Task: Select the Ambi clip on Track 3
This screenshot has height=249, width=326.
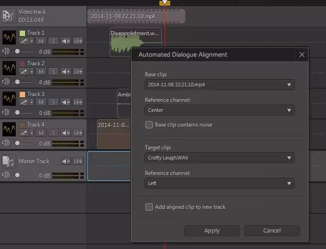Action: (x=124, y=104)
